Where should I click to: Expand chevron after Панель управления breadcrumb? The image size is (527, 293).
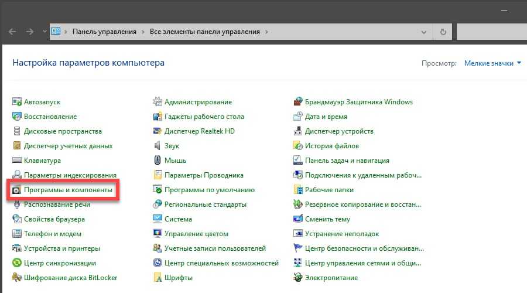click(x=143, y=32)
